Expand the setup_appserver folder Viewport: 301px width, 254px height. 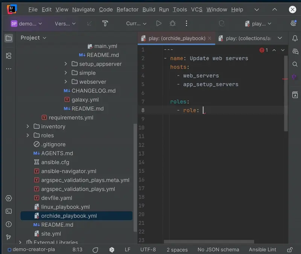66,64
